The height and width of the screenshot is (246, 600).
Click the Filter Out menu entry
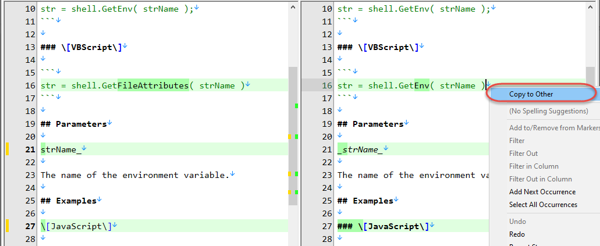[x=523, y=154]
